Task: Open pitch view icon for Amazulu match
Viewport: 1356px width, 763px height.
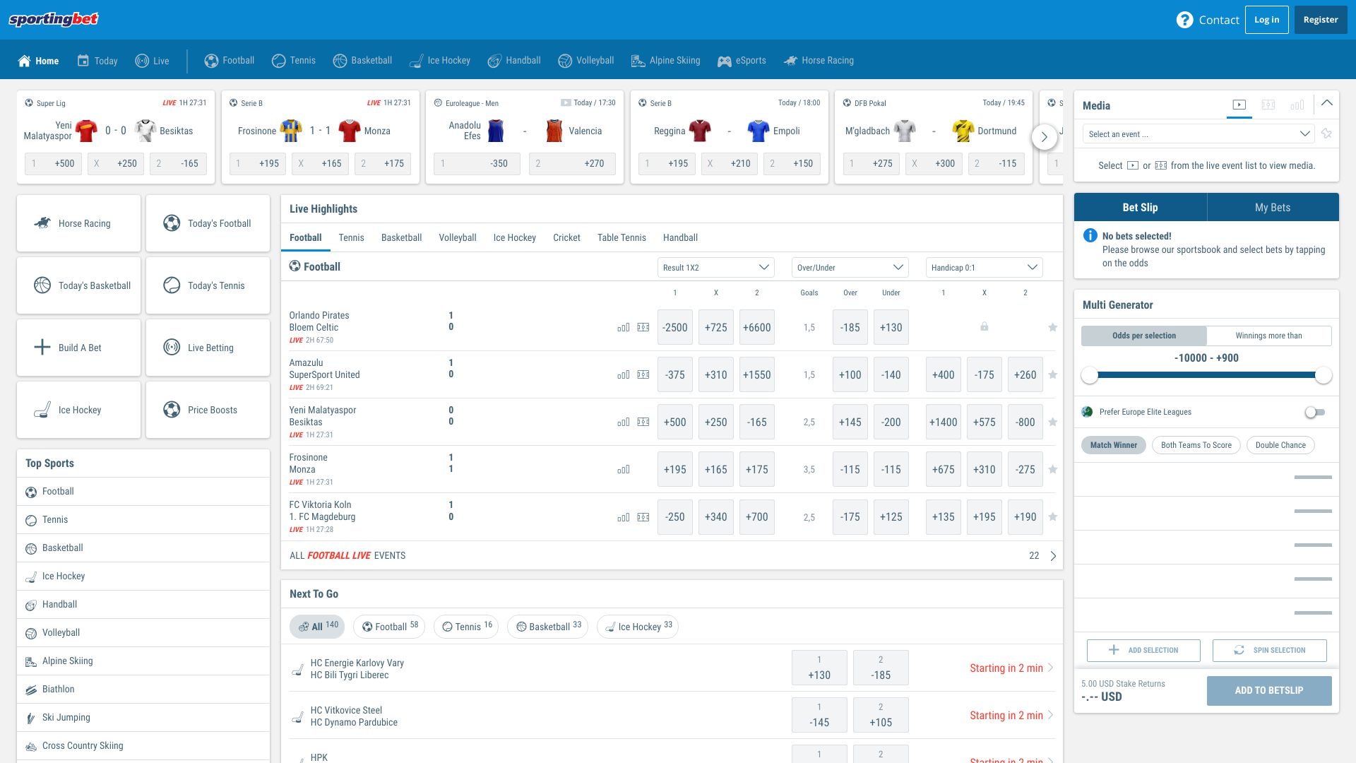Action: click(643, 375)
